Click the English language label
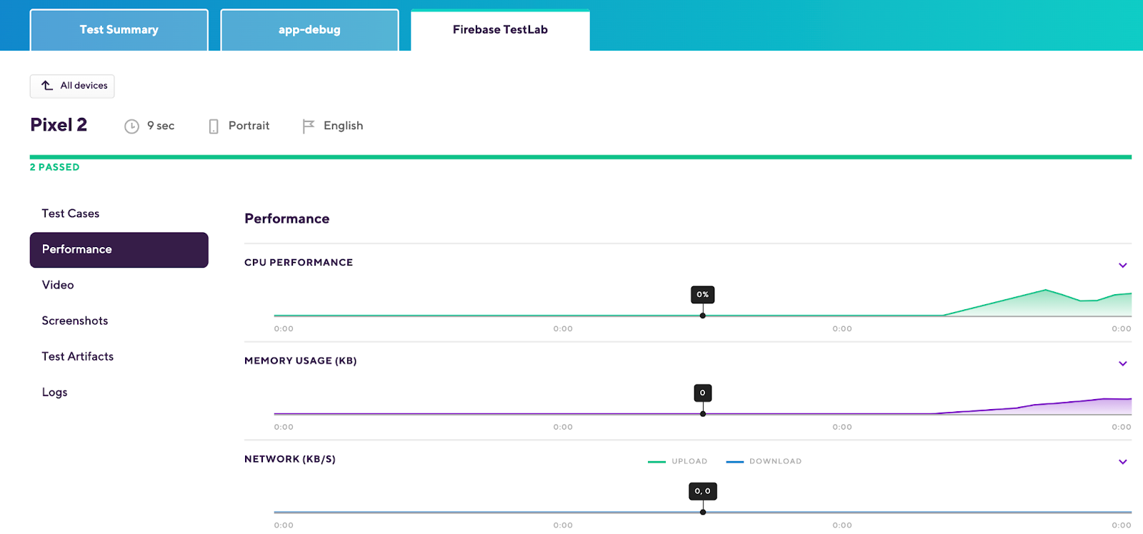Screen dimensions: 1143x534 343,126
